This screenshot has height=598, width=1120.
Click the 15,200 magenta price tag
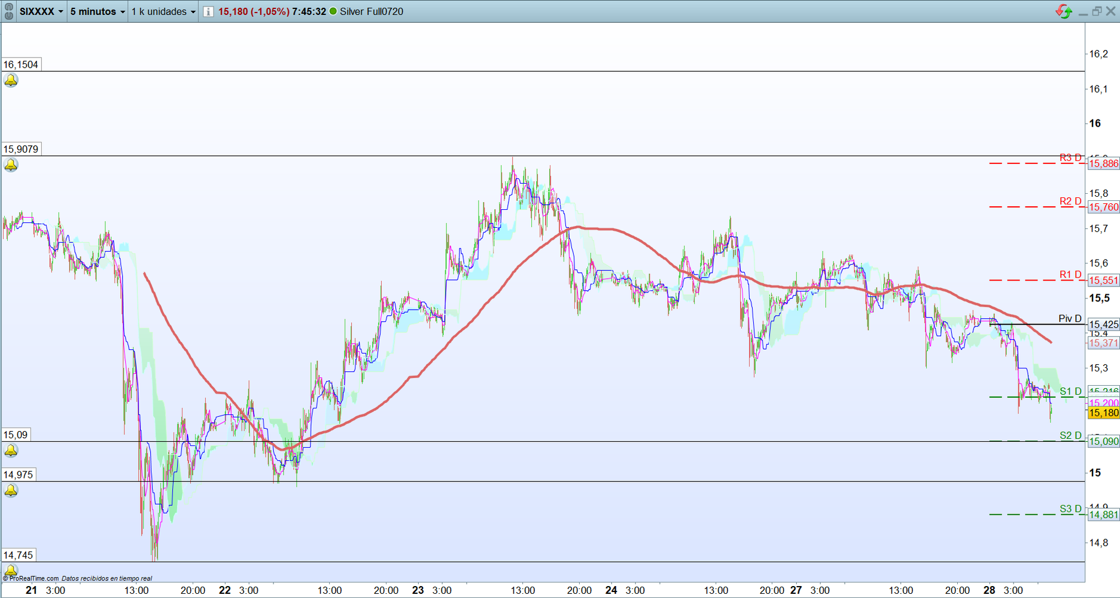point(1103,403)
